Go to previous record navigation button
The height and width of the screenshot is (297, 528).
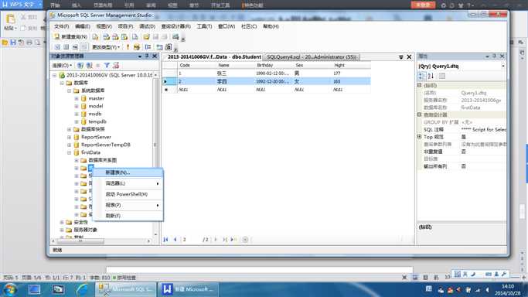coord(175,240)
